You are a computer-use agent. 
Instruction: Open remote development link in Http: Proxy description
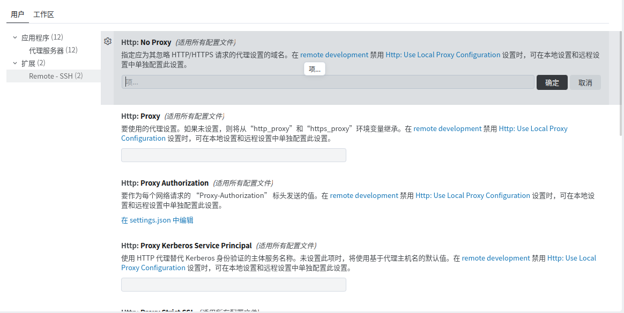[447, 128]
